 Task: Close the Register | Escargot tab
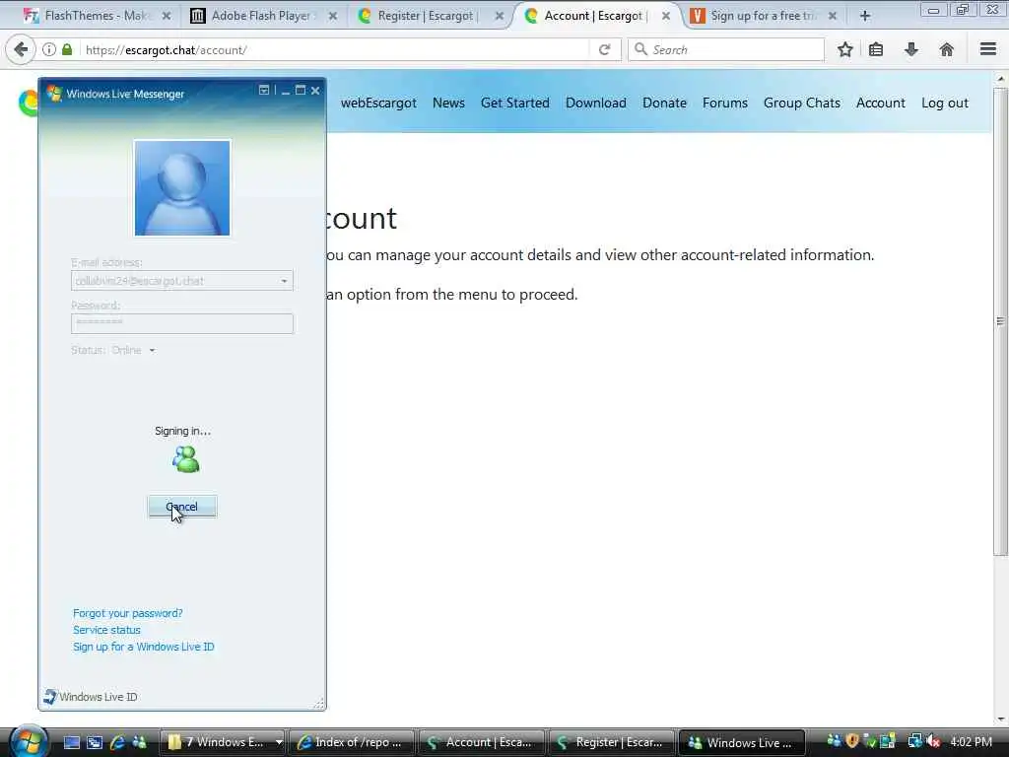pyautogui.click(x=499, y=16)
